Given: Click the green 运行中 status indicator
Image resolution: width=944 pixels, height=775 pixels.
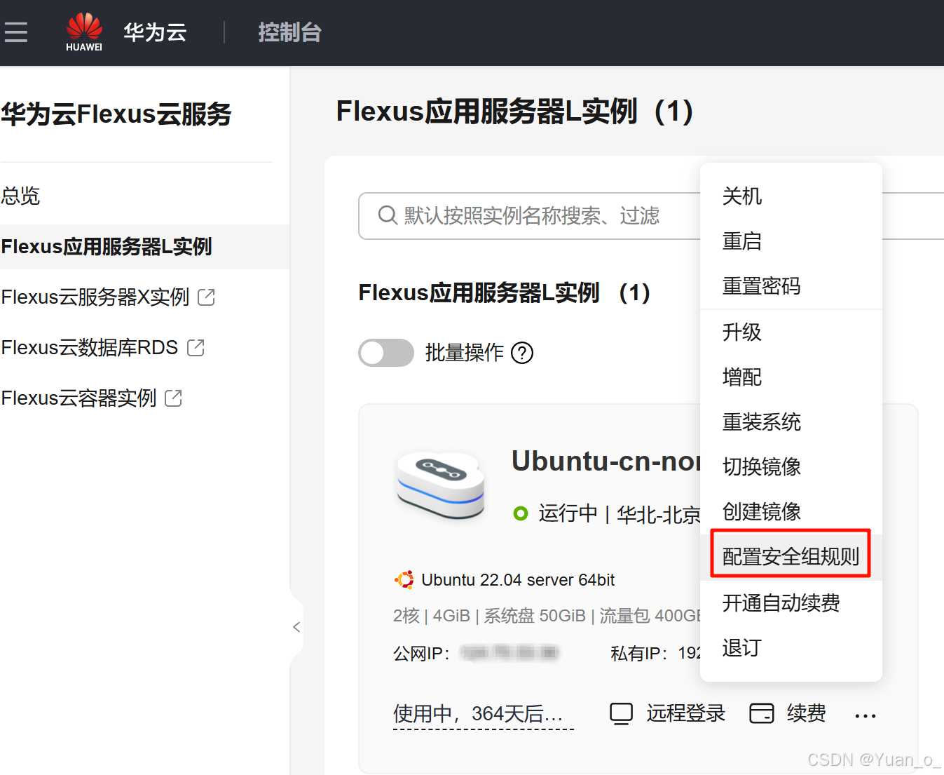Looking at the screenshot, I should pos(521,513).
